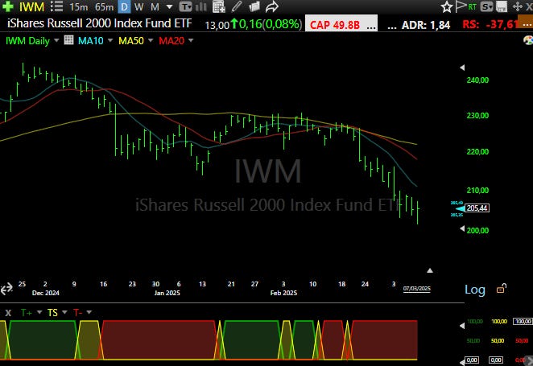
Task: Click the calendar add icon
Action: click(218, 6)
